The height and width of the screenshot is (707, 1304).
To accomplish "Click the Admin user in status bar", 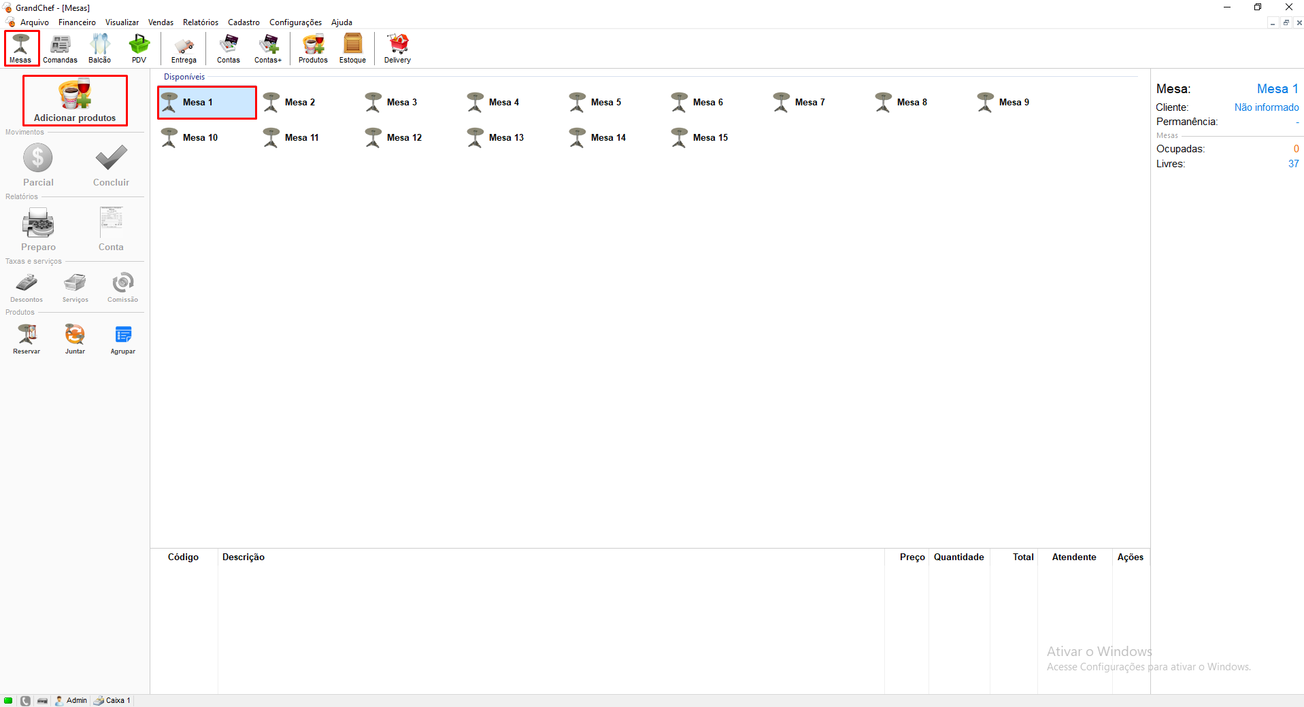I will pyautogui.click(x=71, y=700).
